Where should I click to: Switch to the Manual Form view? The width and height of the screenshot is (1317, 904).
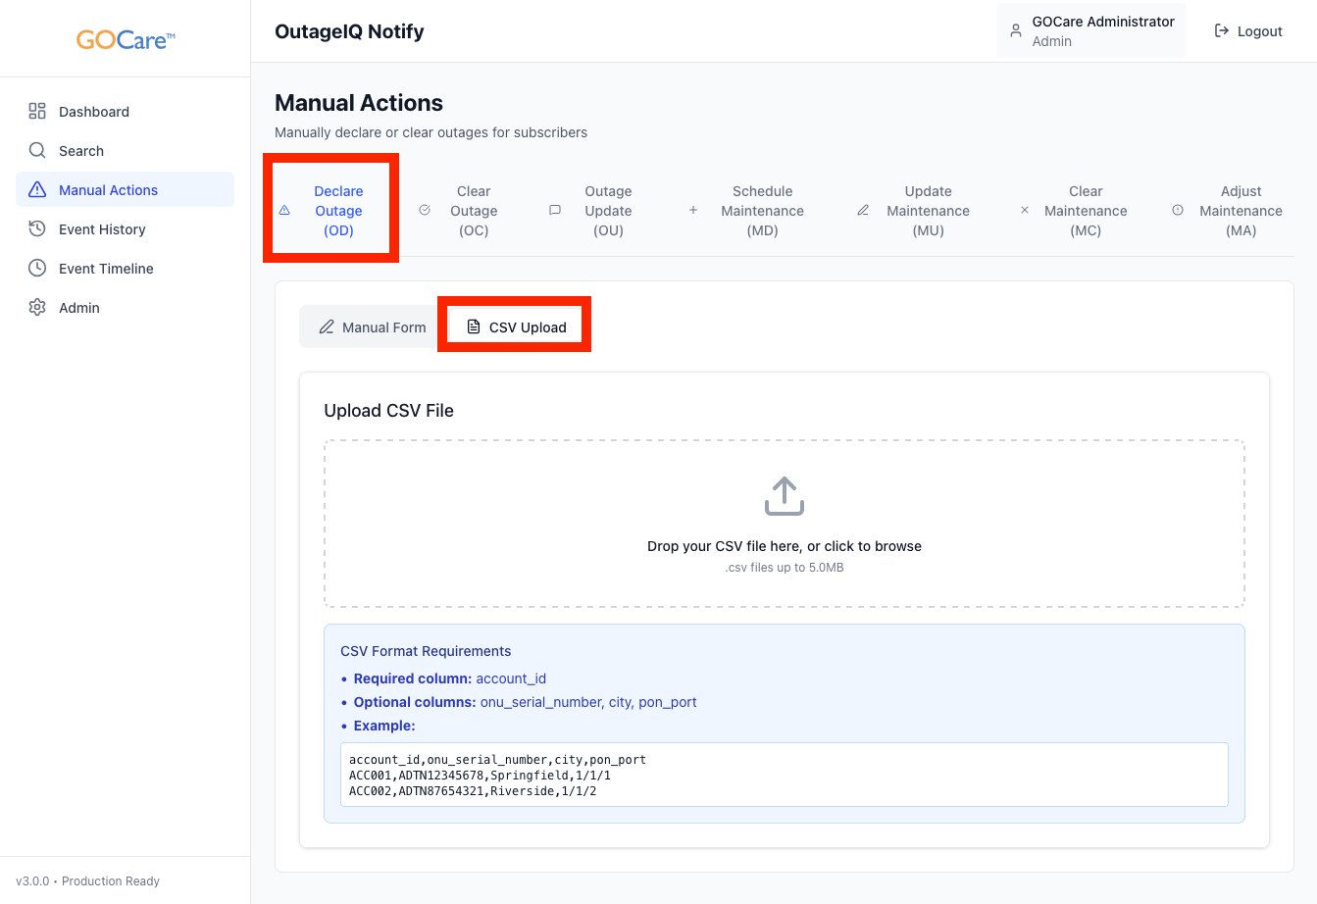coord(373,327)
